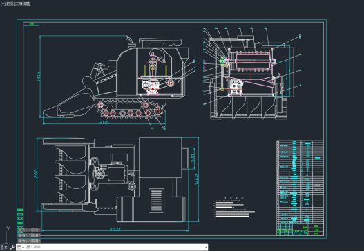Select the 1415 height dimension text
The height and width of the screenshot is (251, 364).
(x=39, y=77)
